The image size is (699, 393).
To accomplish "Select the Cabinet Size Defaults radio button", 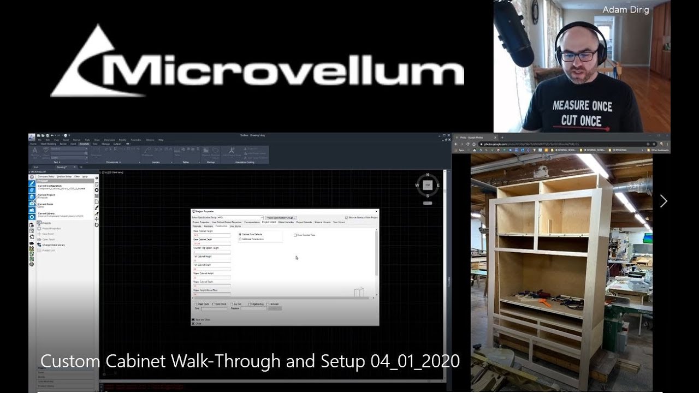I will point(240,234).
